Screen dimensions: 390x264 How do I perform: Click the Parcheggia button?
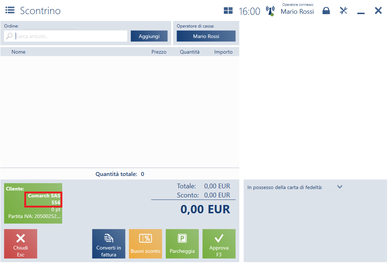[182, 244]
